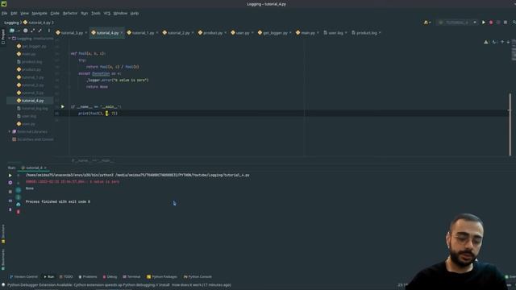Open the Python Packages tool window
The image size is (516, 290).
[x=162, y=277]
